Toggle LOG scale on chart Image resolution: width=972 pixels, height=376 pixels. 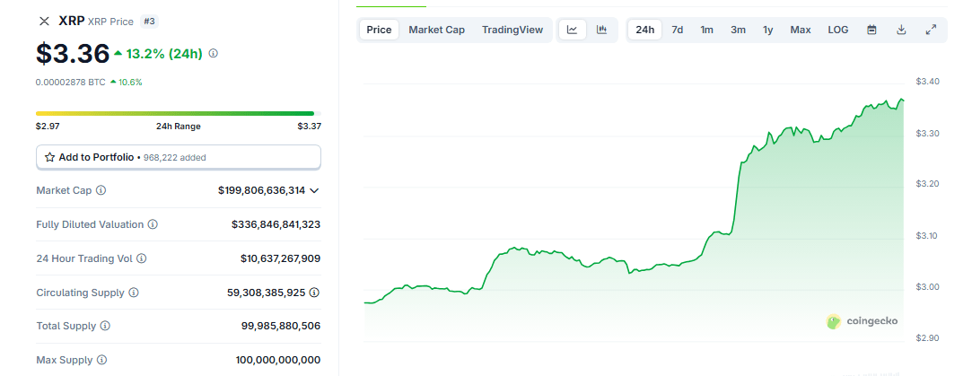point(837,30)
